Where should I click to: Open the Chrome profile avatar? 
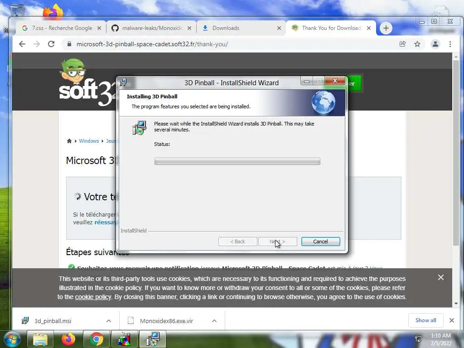[x=435, y=44]
